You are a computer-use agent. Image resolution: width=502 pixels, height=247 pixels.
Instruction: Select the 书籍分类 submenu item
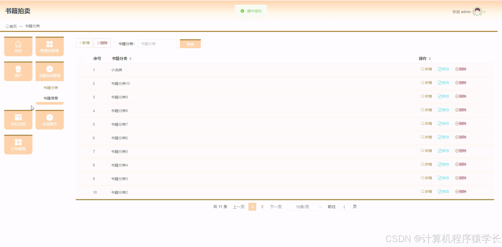pos(51,88)
